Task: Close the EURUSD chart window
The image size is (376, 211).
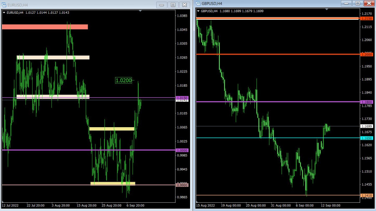Action: (x=184, y=5)
